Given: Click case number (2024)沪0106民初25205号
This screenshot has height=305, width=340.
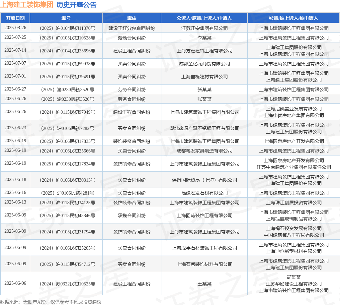Looking at the screenshot, I should click(67, 248).
